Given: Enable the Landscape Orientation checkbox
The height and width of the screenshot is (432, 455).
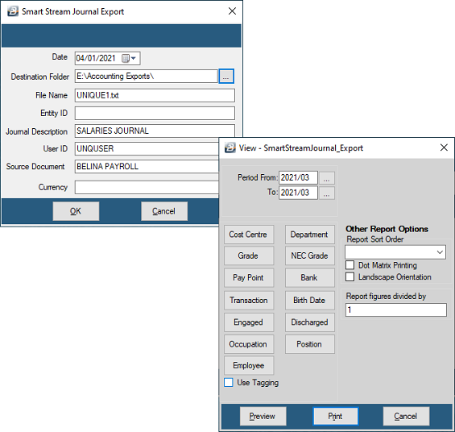Looking at the screenshot, I should click(x=350, y=276).
